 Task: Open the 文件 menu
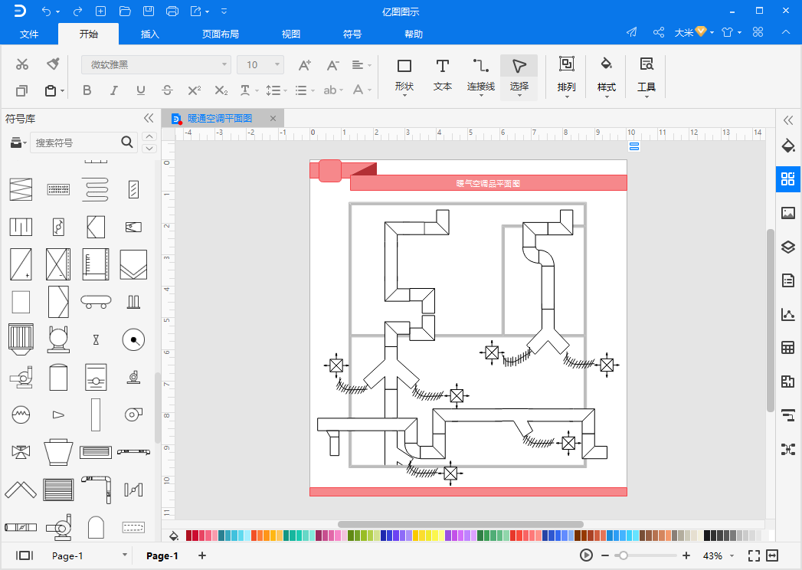29,34
